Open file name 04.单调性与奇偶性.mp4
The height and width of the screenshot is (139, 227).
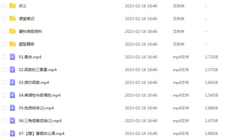(x=40, y=95)
